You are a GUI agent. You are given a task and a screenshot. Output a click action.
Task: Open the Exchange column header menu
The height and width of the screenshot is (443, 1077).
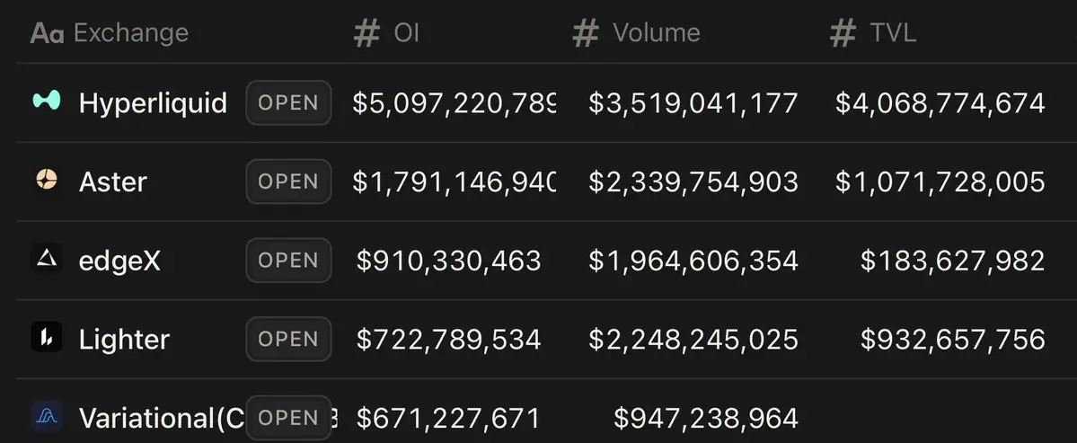click(x=130, y=33)
